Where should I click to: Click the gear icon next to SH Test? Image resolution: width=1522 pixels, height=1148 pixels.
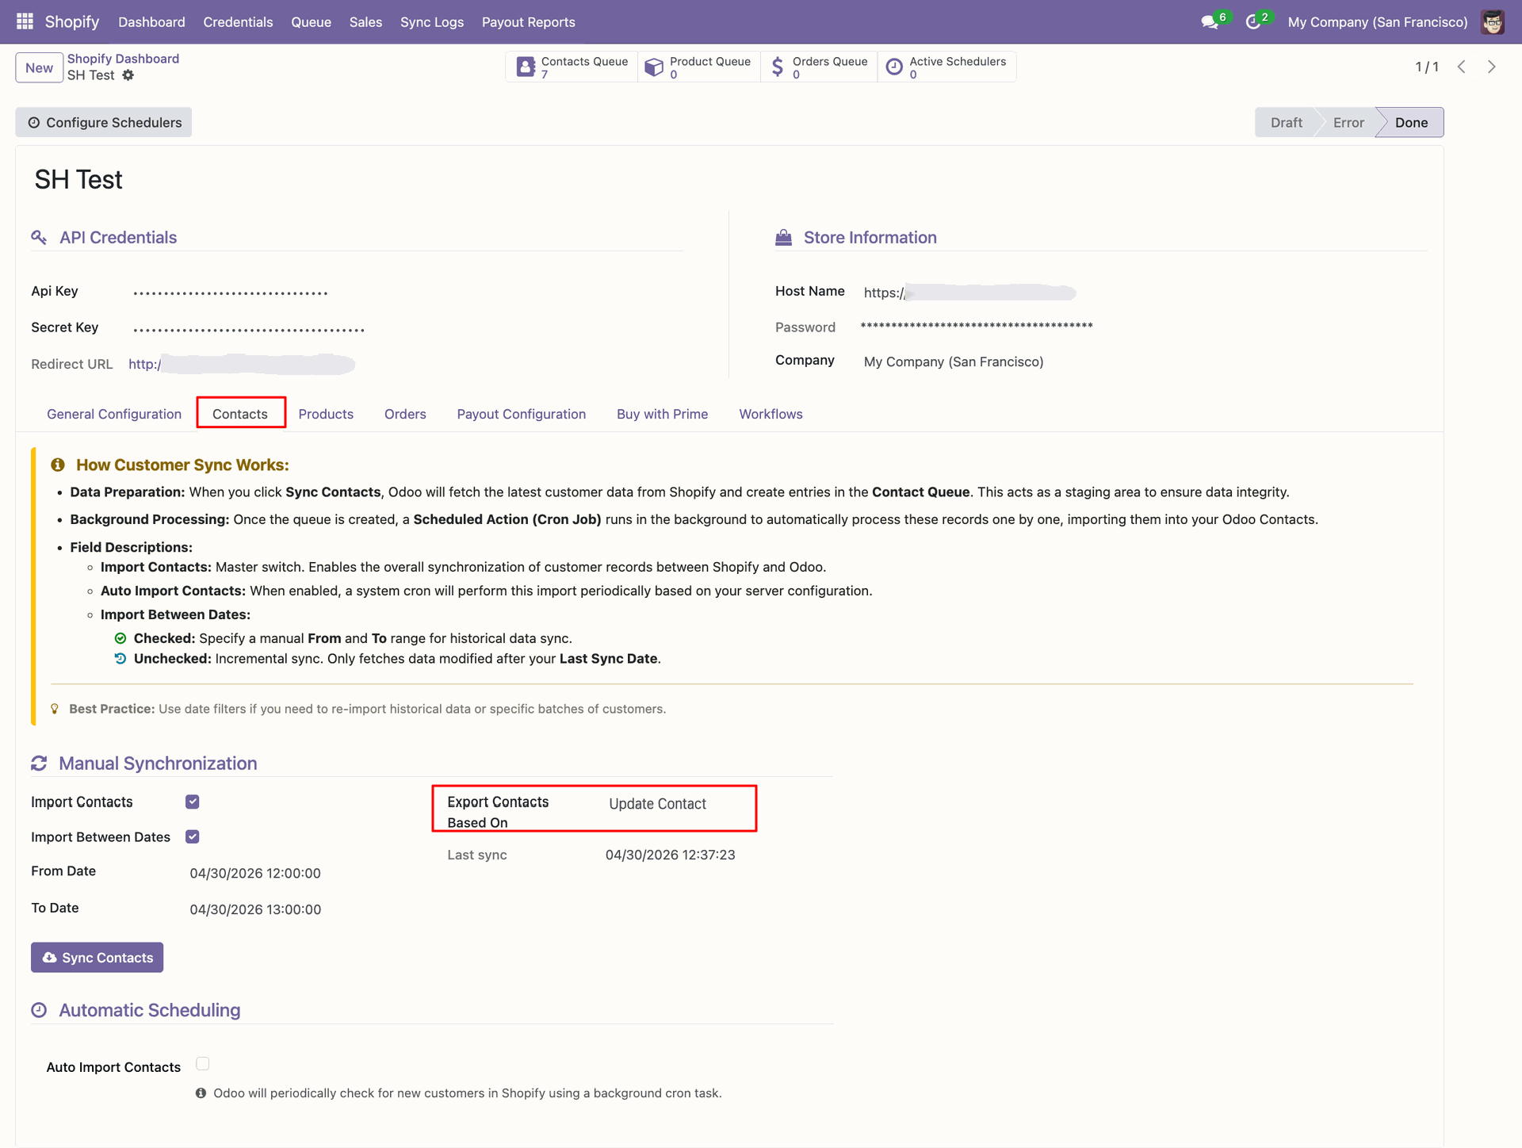pyautogui.click(x=128, y=75)
